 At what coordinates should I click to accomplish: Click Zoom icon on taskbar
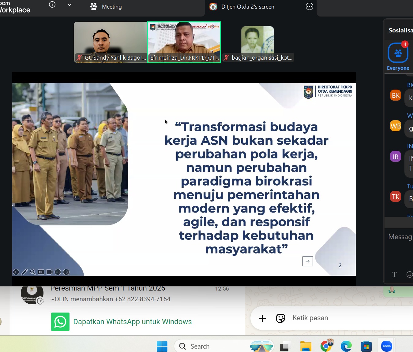(x=387, y=346)
